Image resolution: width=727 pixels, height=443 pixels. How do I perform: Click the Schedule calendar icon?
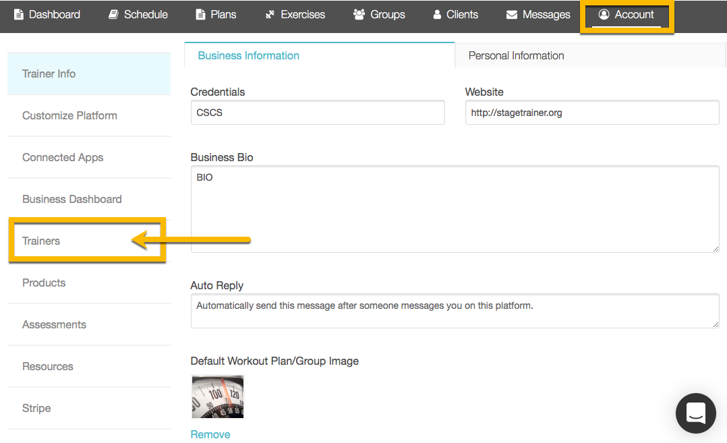113,15
